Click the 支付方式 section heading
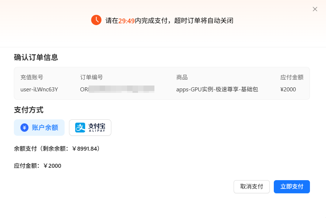 tap(29, 110)
